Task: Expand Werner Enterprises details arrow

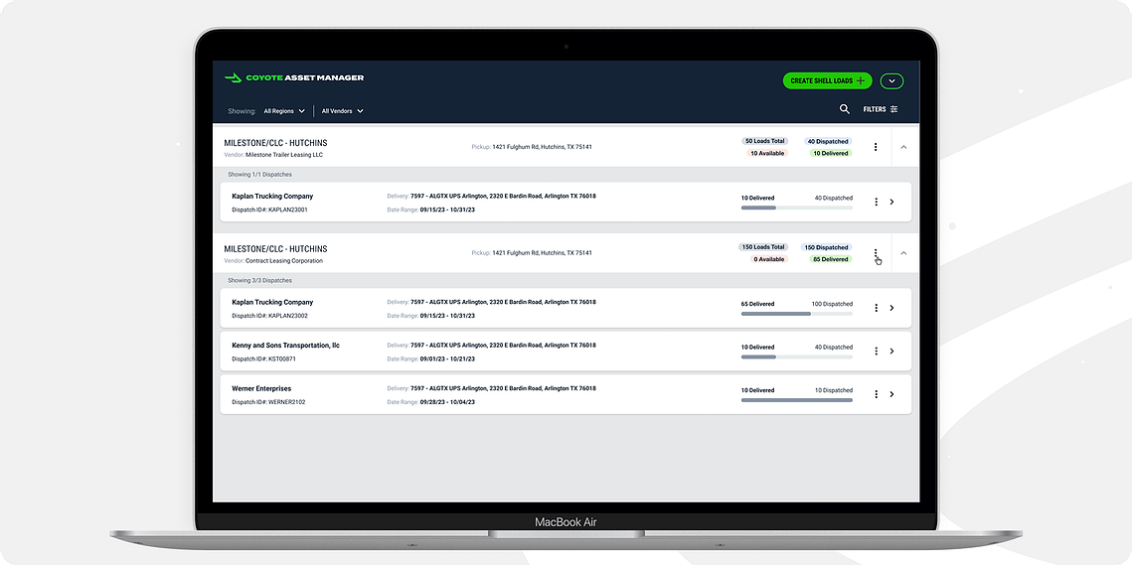Action: [891, 395]
